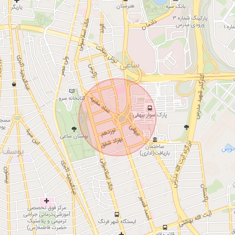Screen dimensions: 235x235
Task: Click the یوسف district label
Action: [13, 151]
